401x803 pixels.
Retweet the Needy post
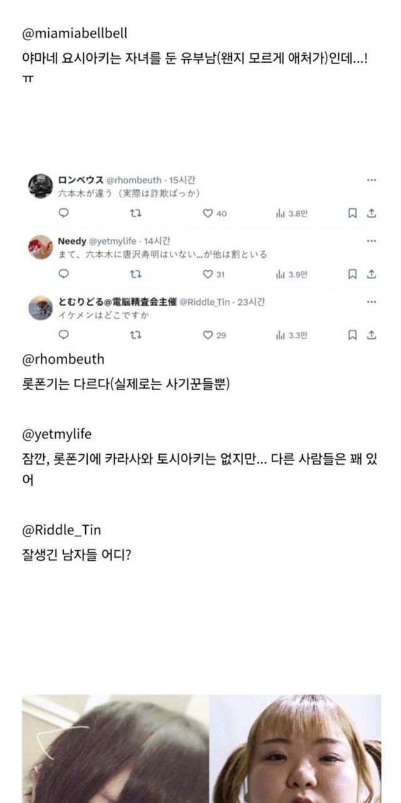pos(135,274)
